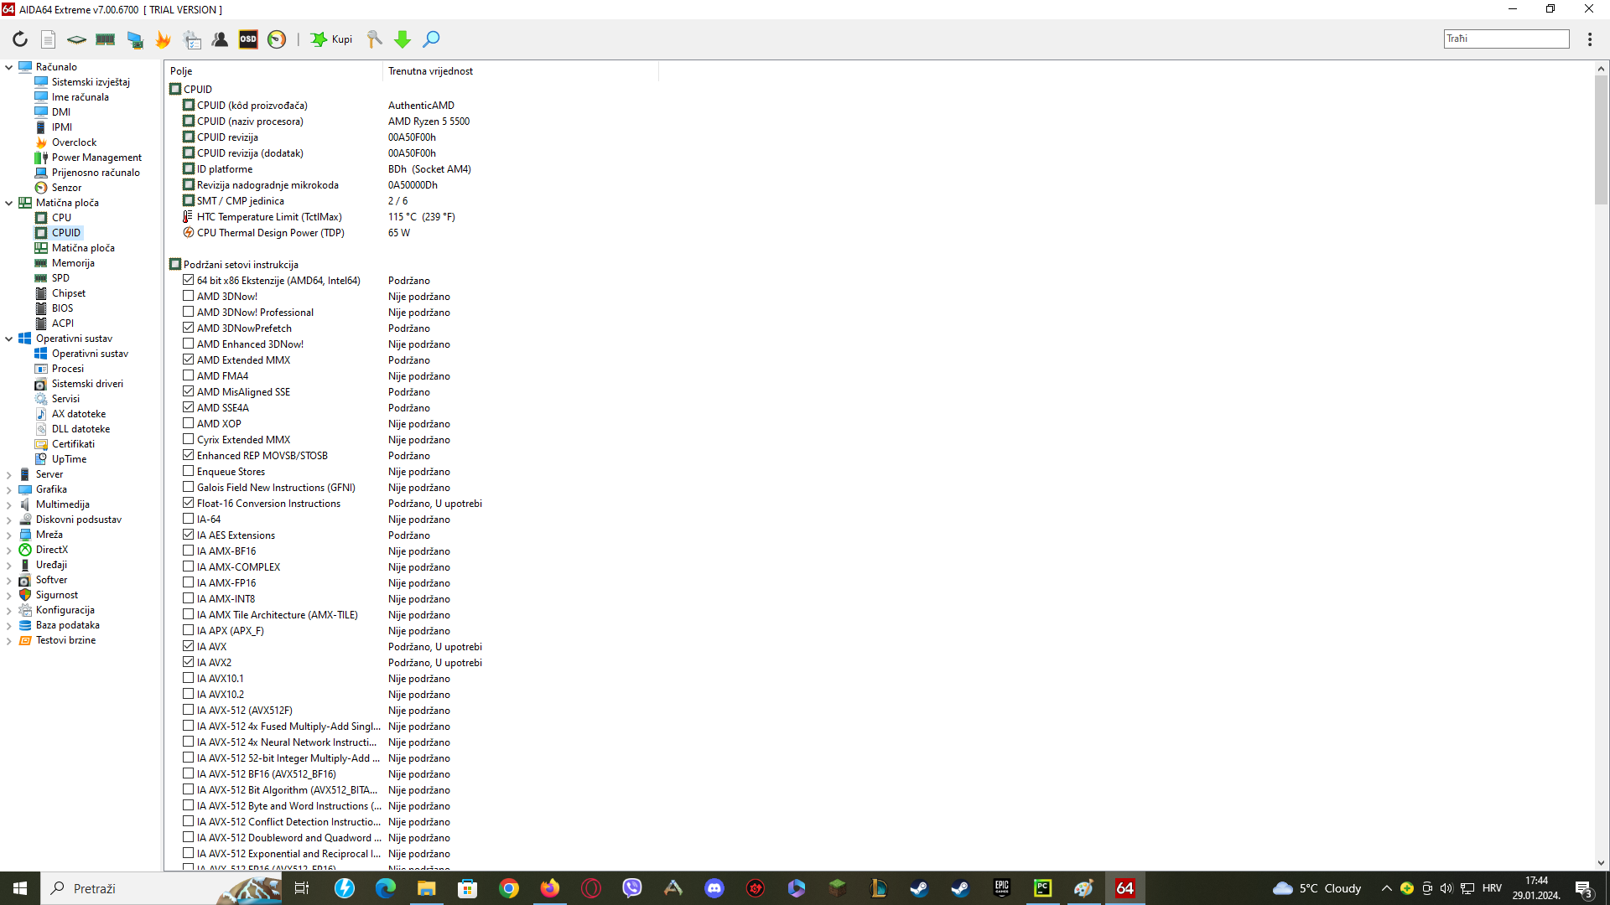Click the monitor and network card toolbar icon
This screenshot has height=905, width=1610.
134,39
